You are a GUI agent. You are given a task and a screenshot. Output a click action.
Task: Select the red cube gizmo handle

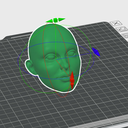click(72, 80)
